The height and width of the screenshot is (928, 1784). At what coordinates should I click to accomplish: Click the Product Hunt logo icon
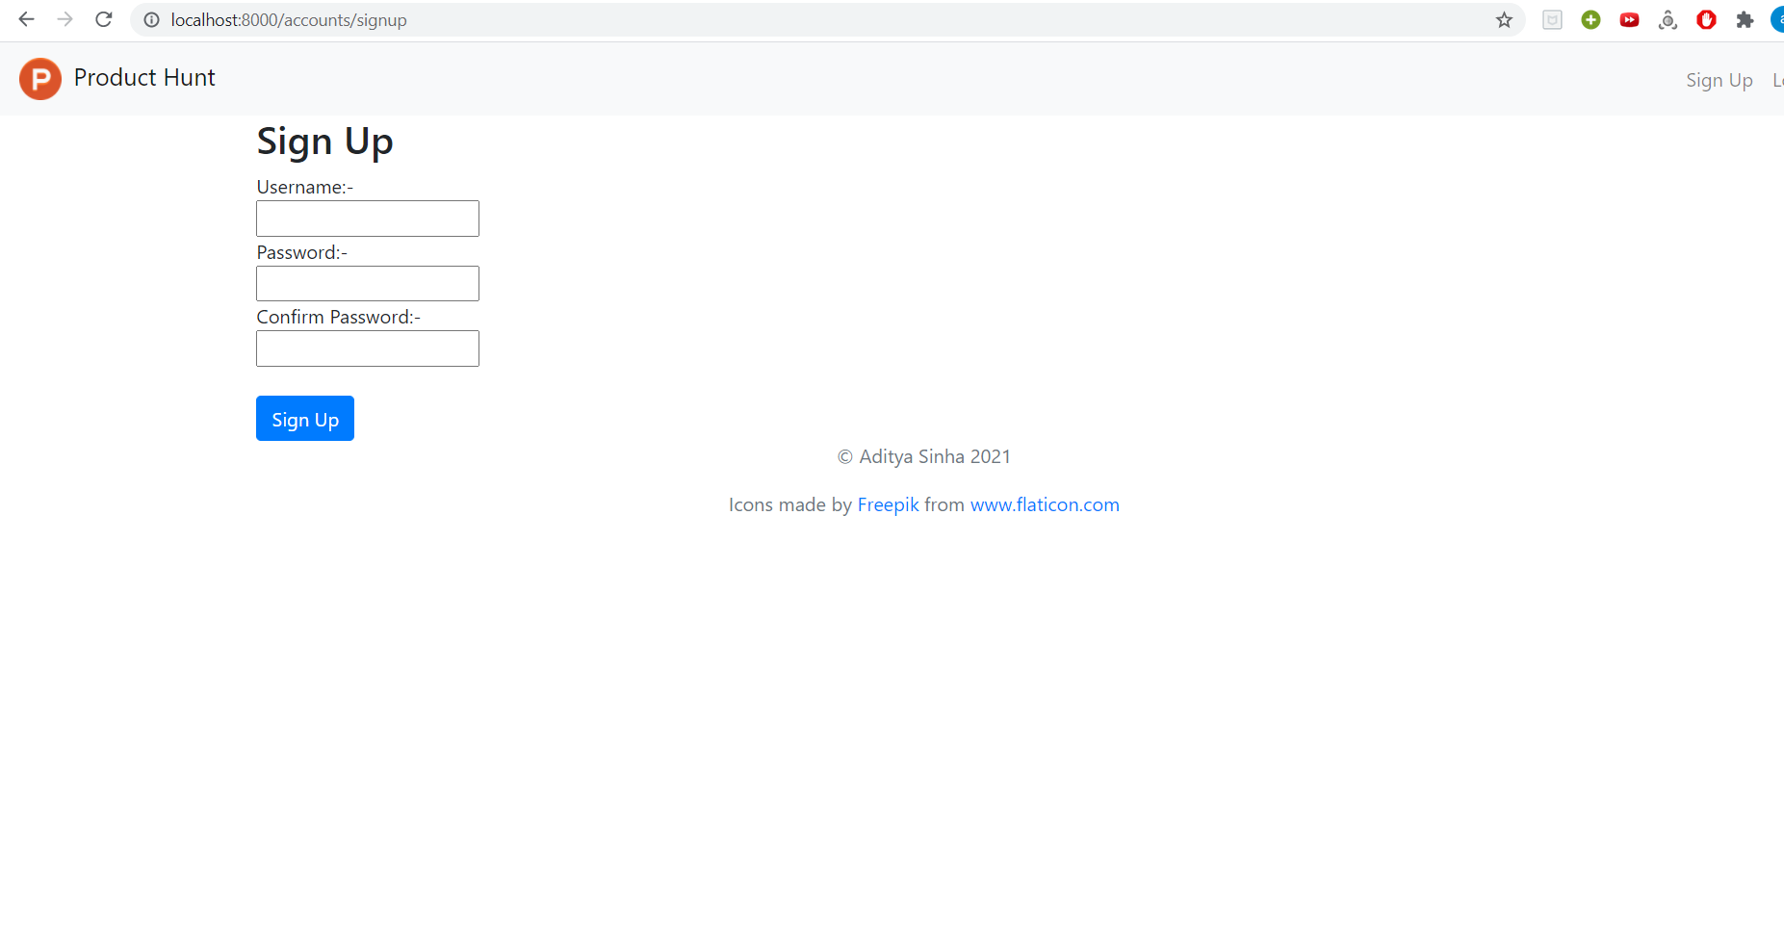point(40,79)
